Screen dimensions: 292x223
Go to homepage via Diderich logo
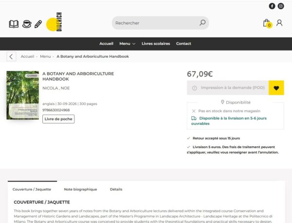point(54,22)
